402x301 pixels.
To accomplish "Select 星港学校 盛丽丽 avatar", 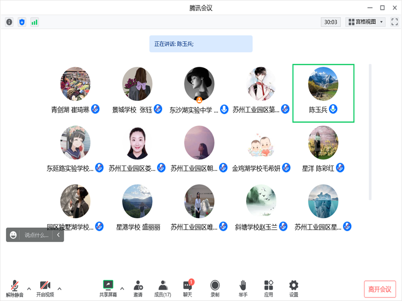I will click(137, 201).
